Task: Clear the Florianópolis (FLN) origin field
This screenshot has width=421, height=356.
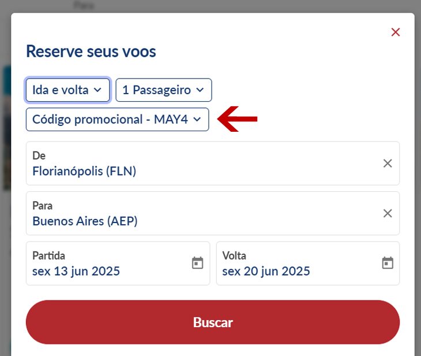Action: pos(388,163)
